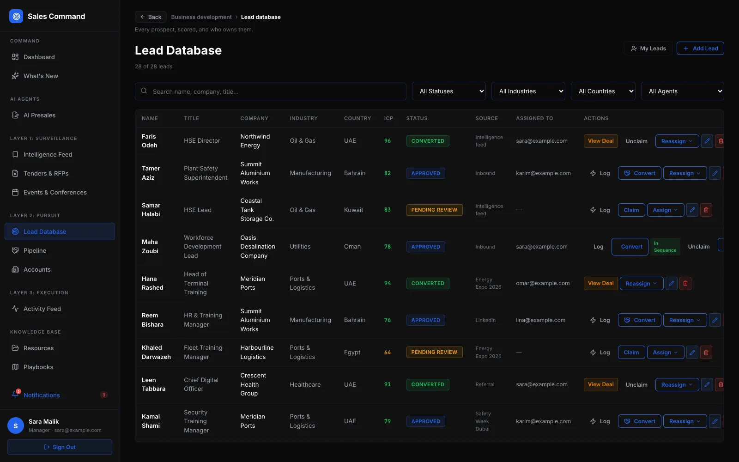The image size is (739, 462).
Task: Click trash icon in Khaled Darwazeh row
Action: click(706, 353)
